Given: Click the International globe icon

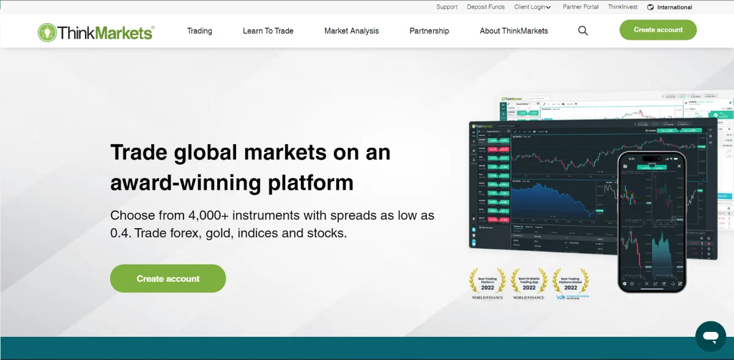Looking at the screenshot, I should pyautogui.click(x=650, y=7).
